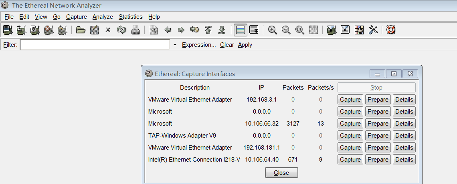Image resolution: width=457 pixels, height=184 pixels.
Task: Show Details for Microsoft 10.106.66.32
Action: (x=404, y=124)
